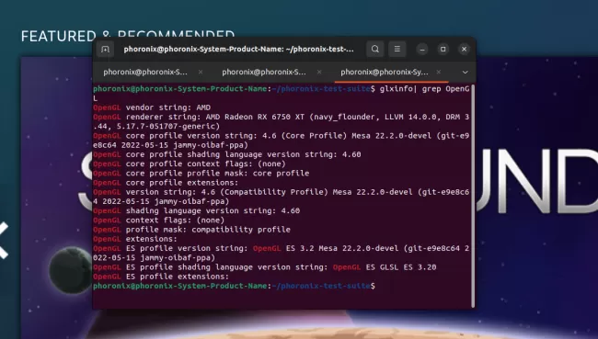Click 'core profile shading language version string: 4.60' line
598x339 pixels.
point(243,154)
